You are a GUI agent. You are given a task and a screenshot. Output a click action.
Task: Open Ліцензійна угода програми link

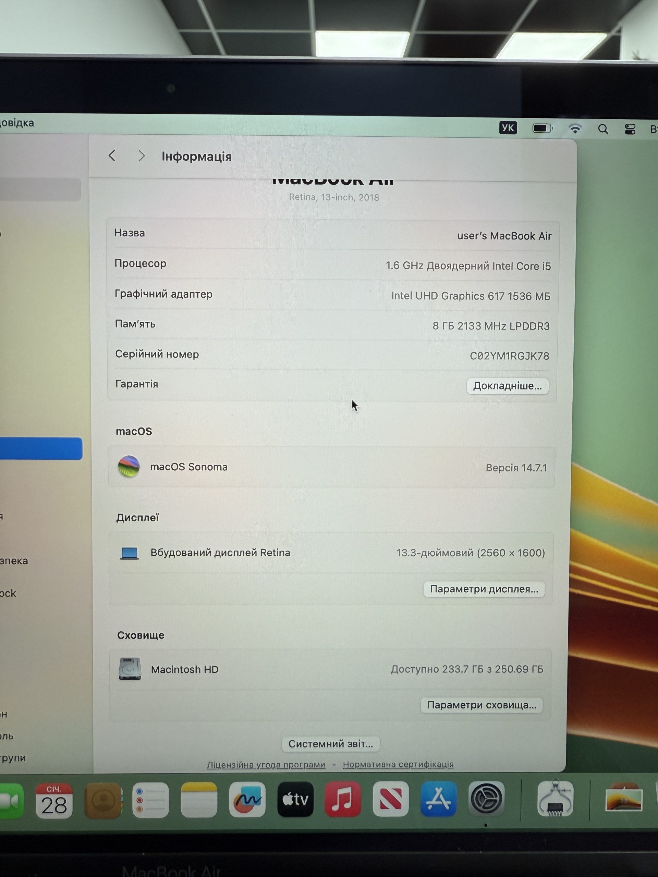(266, 765)
